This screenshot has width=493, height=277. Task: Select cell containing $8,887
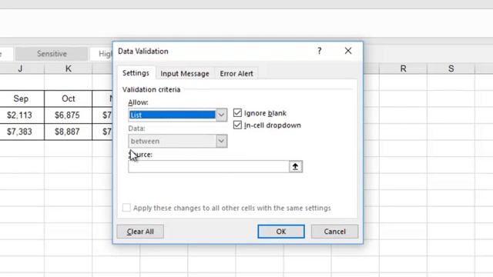coord(67,132)
